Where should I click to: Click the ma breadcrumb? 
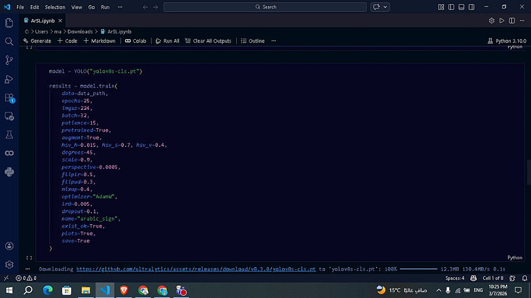click(x=58, y=31)
